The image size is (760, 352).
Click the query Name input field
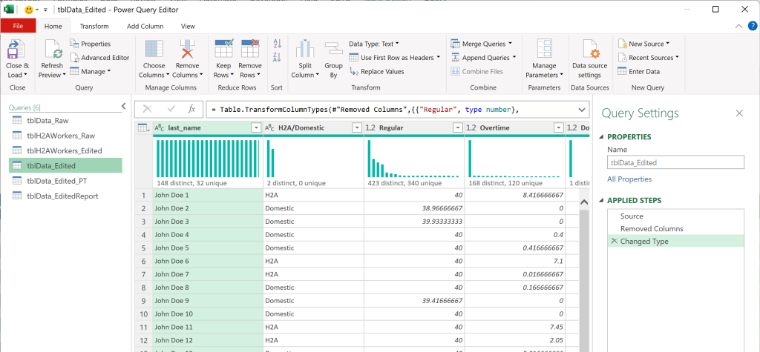pos(675,163)
